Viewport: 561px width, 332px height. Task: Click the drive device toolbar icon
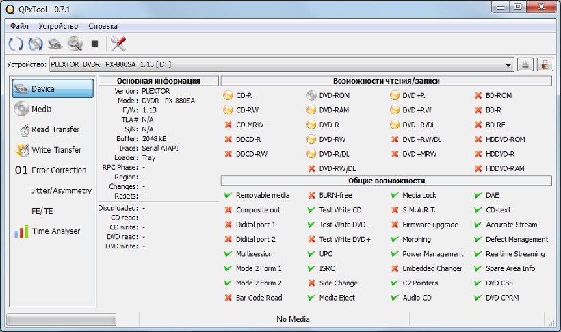click(x=55, y=44)
